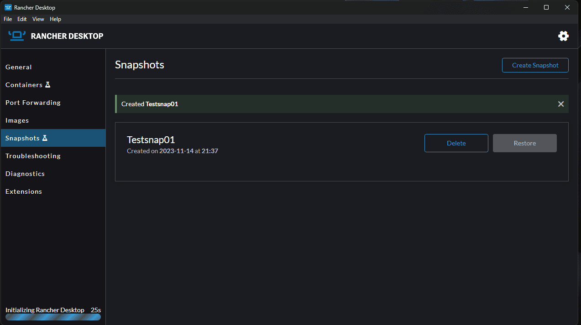Go to the General page
This screenshot has height=325, width=581.
19,67
